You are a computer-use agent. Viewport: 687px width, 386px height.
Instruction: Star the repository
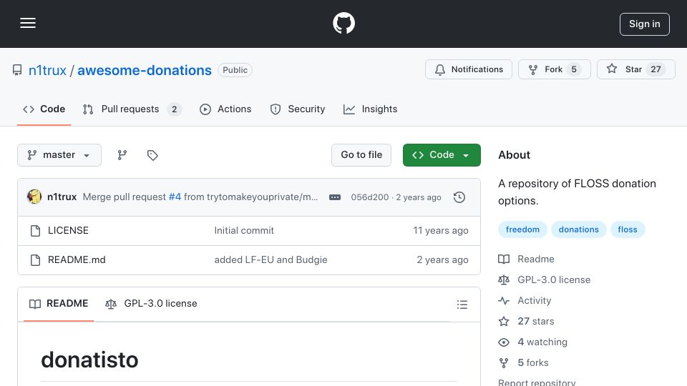coord(635,69)
